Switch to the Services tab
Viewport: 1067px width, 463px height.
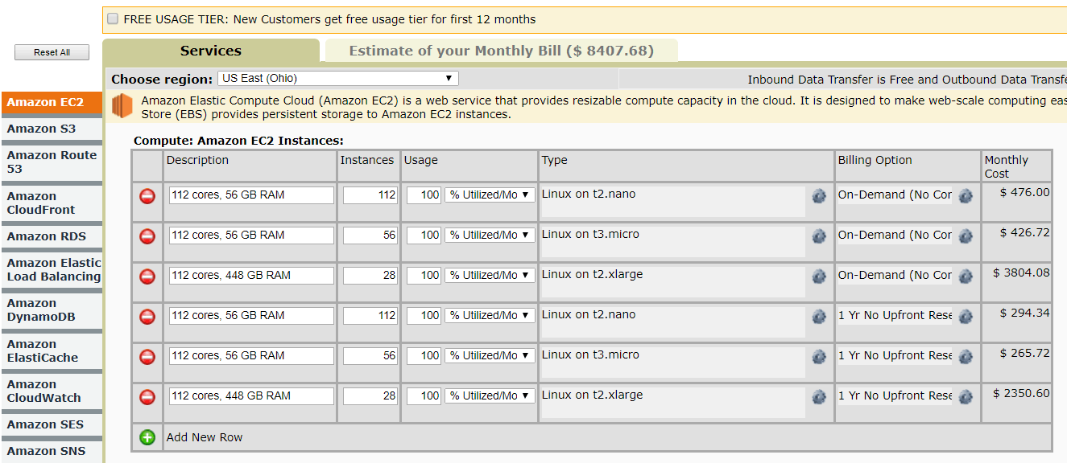click(x=211, y=51)
